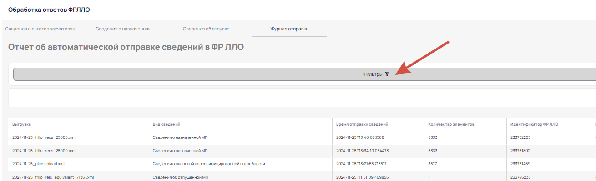
Task: Click the Сведения об отпущенной МП cell
Action: coord(180,177)
